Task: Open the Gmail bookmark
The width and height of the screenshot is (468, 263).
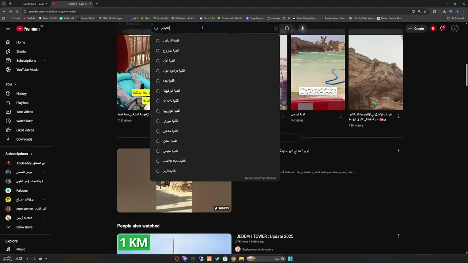Action: pos(15,18)
